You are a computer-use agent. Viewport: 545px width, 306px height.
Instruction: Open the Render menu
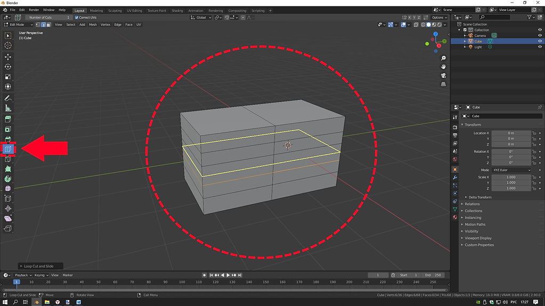pyautogui.click(x=34, y=10)
